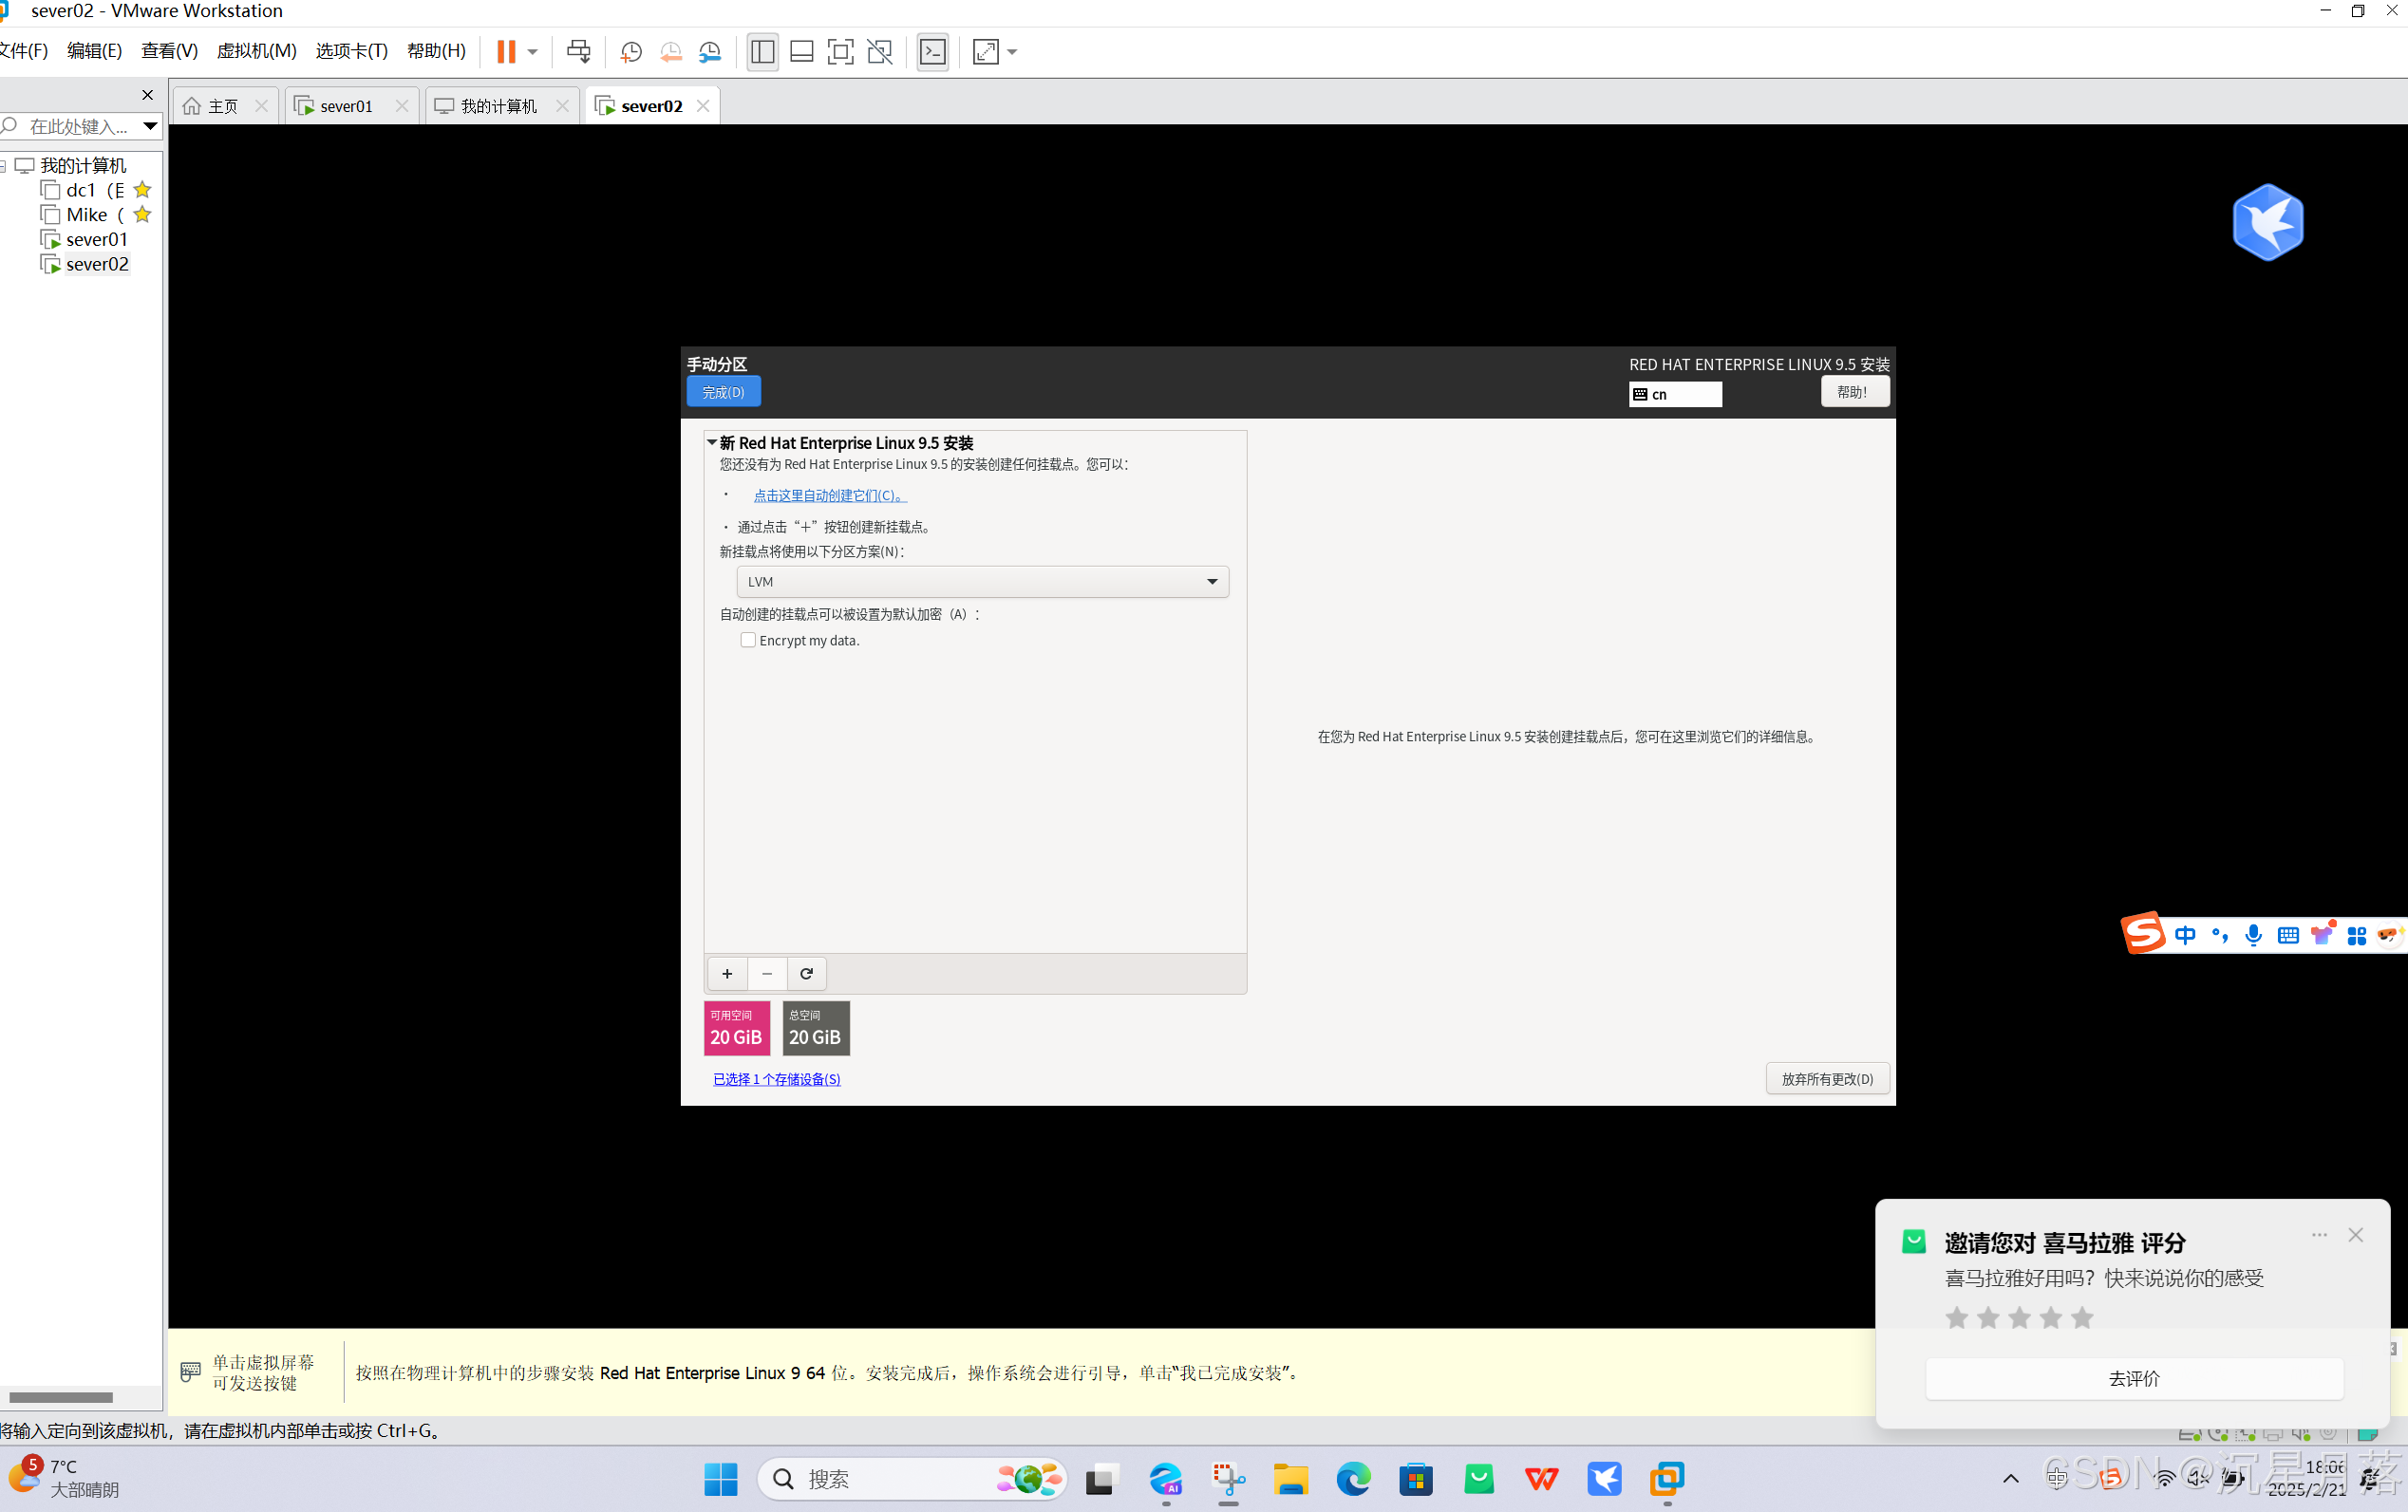Viewport: 2408px width, 1512px height.
Task: Toggle favorite star for dc1
Action: click(x=142, y=190)
